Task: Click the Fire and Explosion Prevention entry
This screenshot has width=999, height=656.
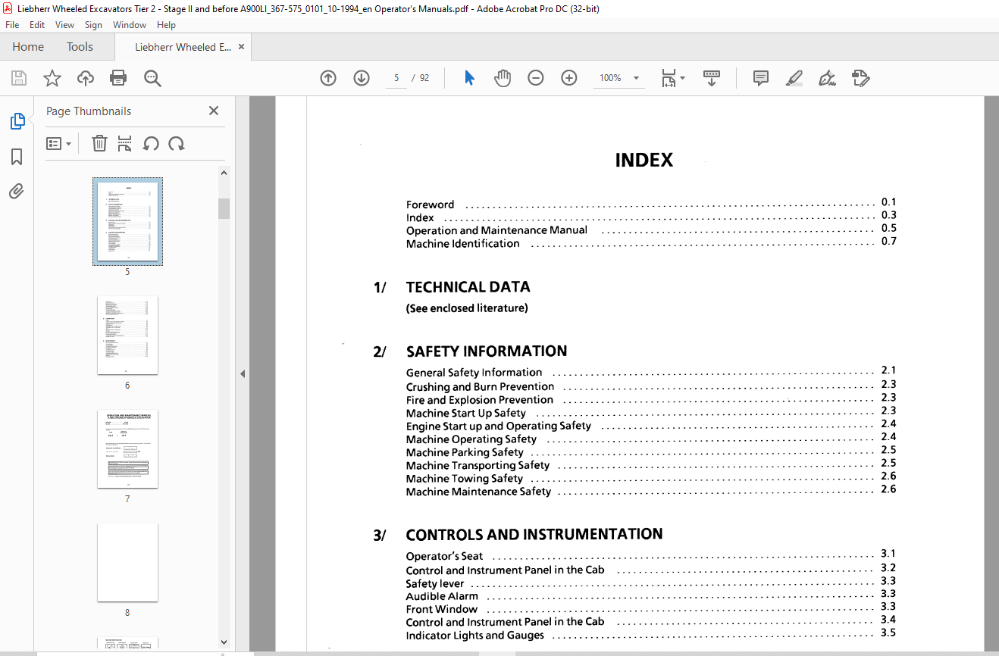Action: tap(651, 399)
